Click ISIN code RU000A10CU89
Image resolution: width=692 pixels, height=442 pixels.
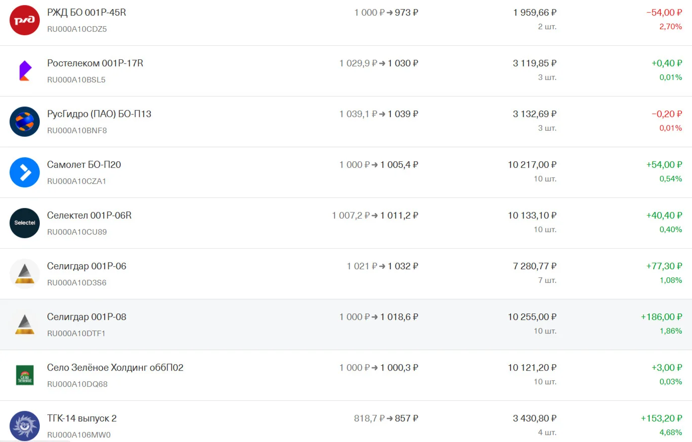click(x=77, y=232)
